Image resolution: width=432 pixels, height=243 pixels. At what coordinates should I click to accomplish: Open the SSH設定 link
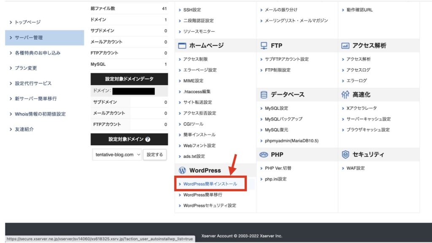click(x=192, y=10)
